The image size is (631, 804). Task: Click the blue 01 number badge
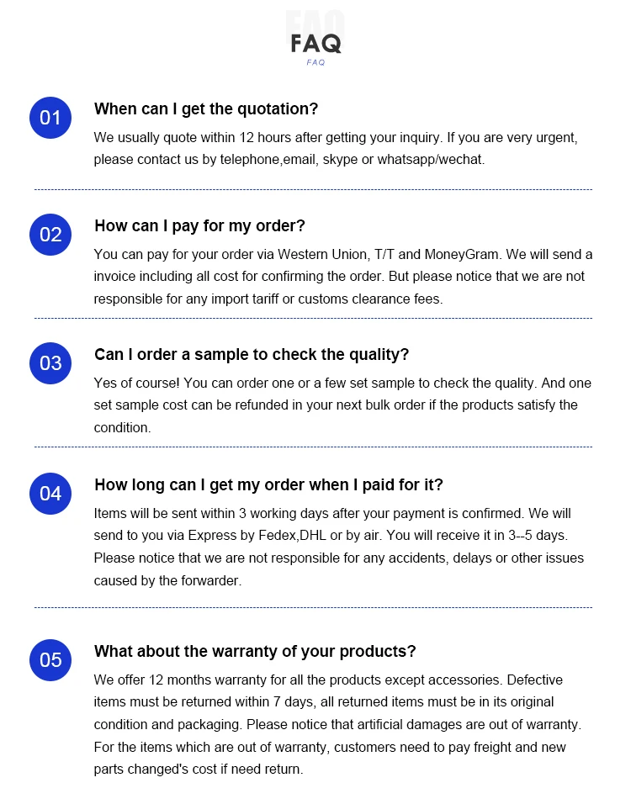(50, 118)
